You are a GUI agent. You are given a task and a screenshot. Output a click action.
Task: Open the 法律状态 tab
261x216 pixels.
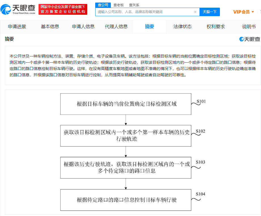click(x=183, y=27)
